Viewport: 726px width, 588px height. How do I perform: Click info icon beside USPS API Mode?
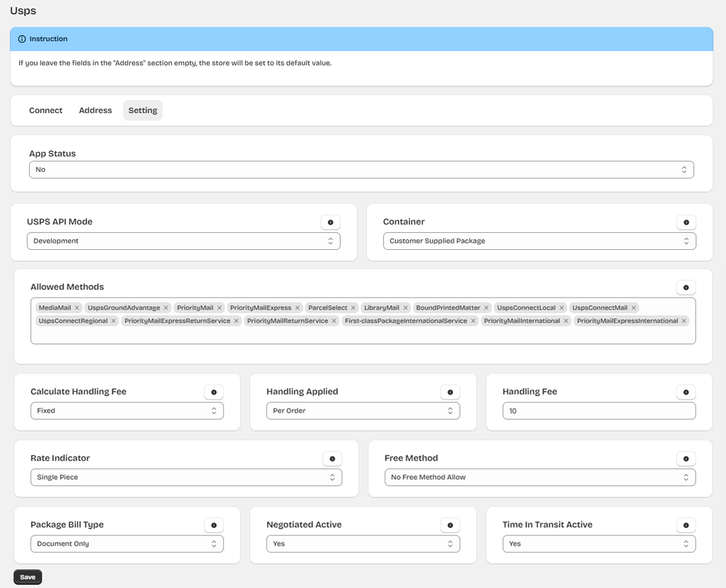(x=331, y=222)
